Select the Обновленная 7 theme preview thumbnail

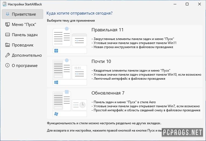(x=70, y=103)
